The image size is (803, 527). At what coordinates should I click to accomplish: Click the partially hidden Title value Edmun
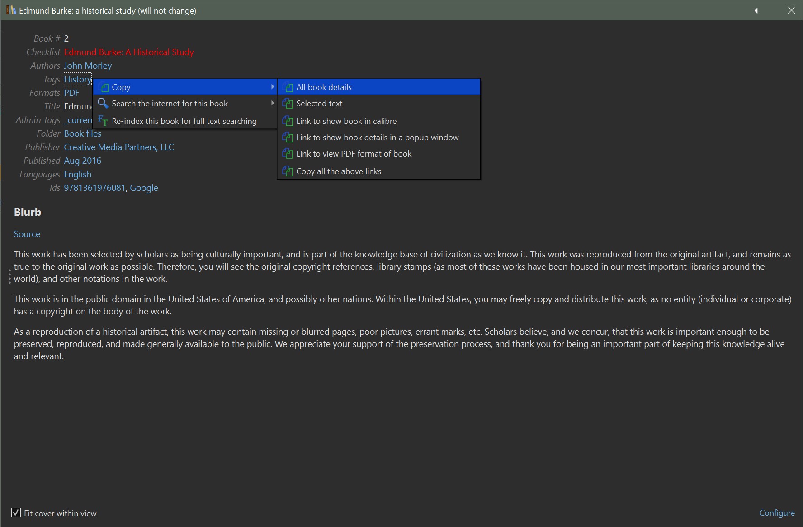pyautogui.click(x=78, y=106)
